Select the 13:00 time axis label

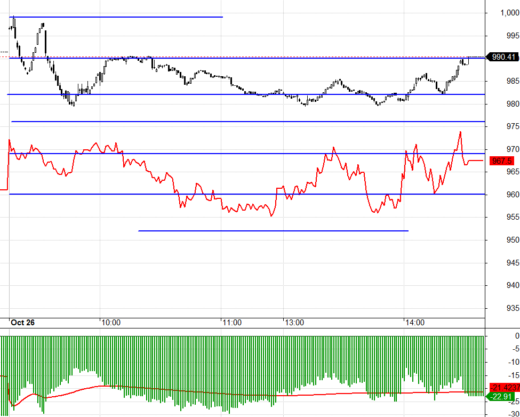click(x=294, y=322)
